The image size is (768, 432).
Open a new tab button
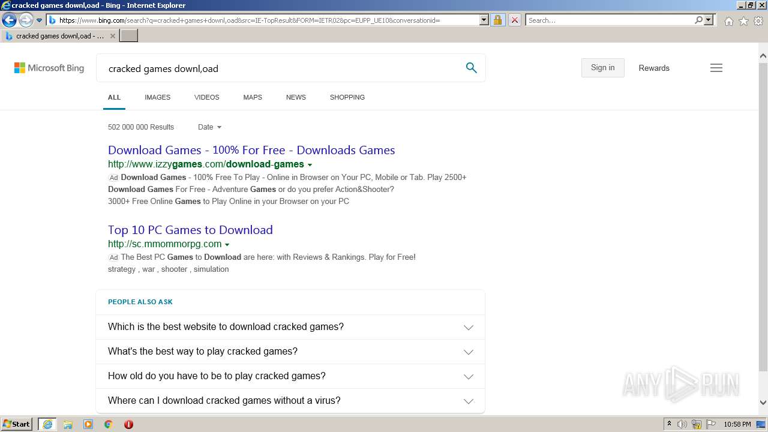coord(129,36)
